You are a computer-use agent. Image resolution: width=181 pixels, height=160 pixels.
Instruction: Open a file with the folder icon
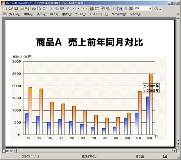11,9
